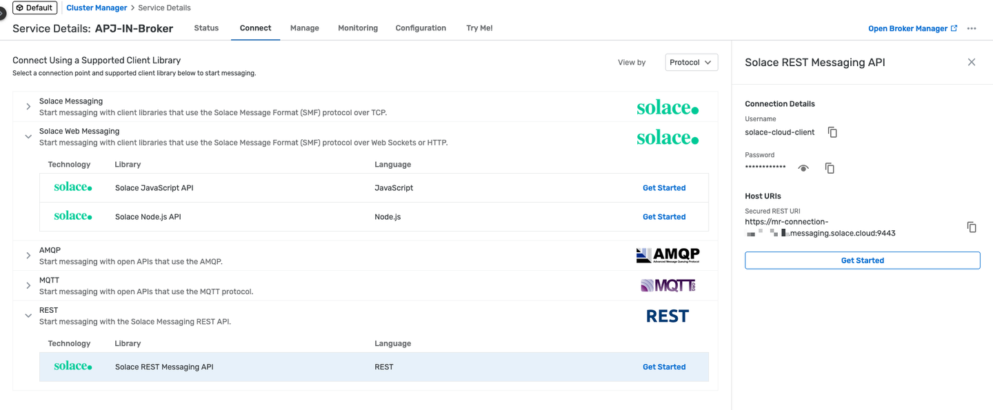Click Get Started for Solace REST Messaging API
The width and height of the screenshot is (993, 410).
coord(664,367)
